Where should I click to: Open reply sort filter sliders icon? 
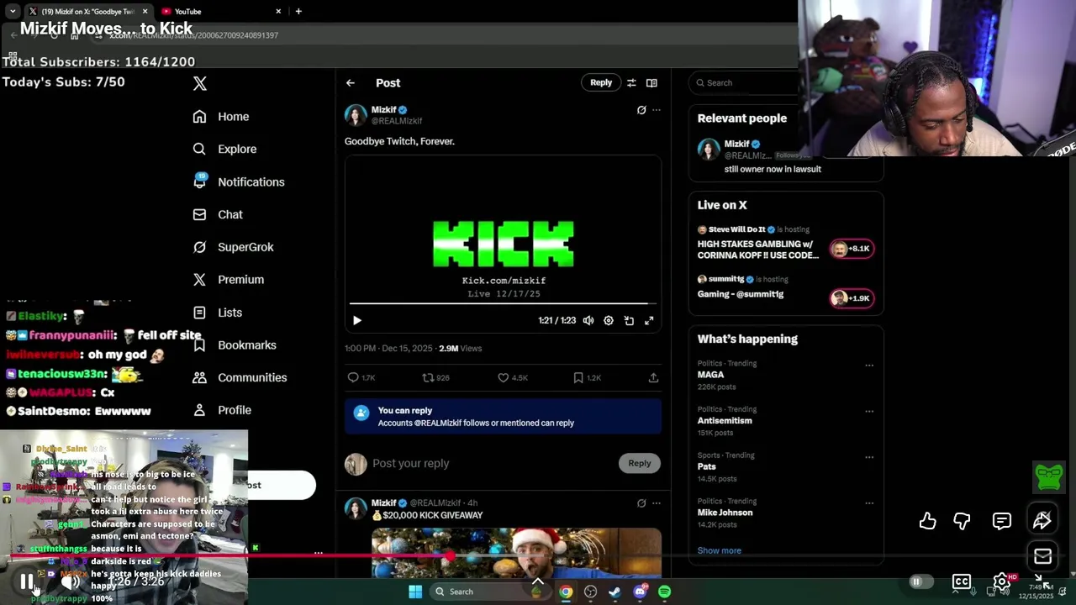631,82
